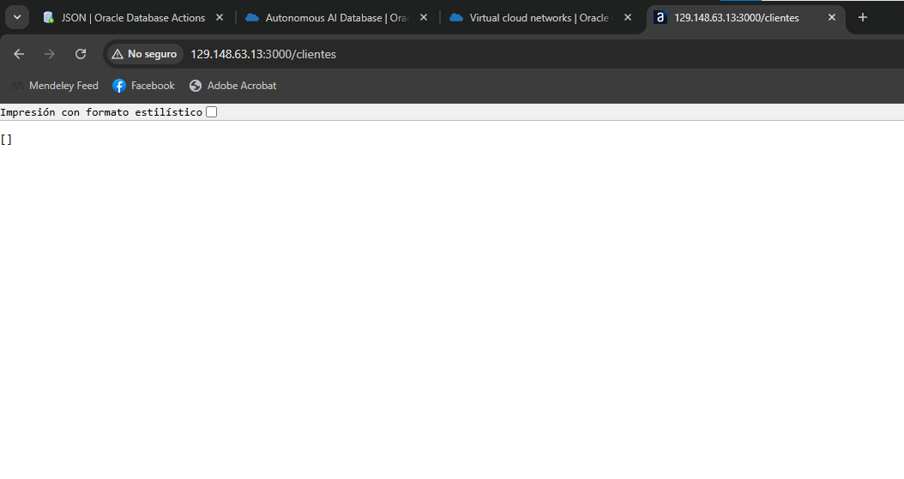904x479 pixels.
Task: Open a new browser tab
Action: click(863, 18)
